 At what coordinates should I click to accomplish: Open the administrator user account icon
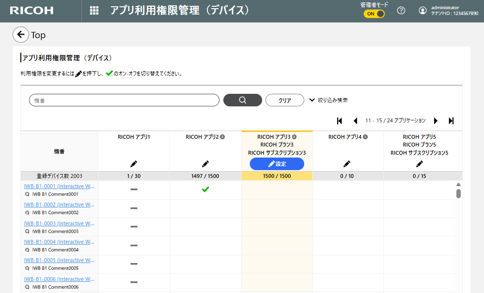point(422,11)
